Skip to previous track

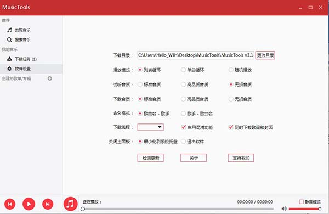pos(10,204)
